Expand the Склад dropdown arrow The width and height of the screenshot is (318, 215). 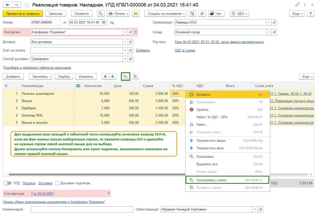[x=269, y=32]
